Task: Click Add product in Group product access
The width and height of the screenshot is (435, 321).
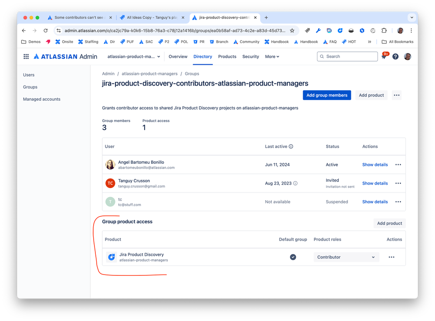Action: [x=390, y=223]
